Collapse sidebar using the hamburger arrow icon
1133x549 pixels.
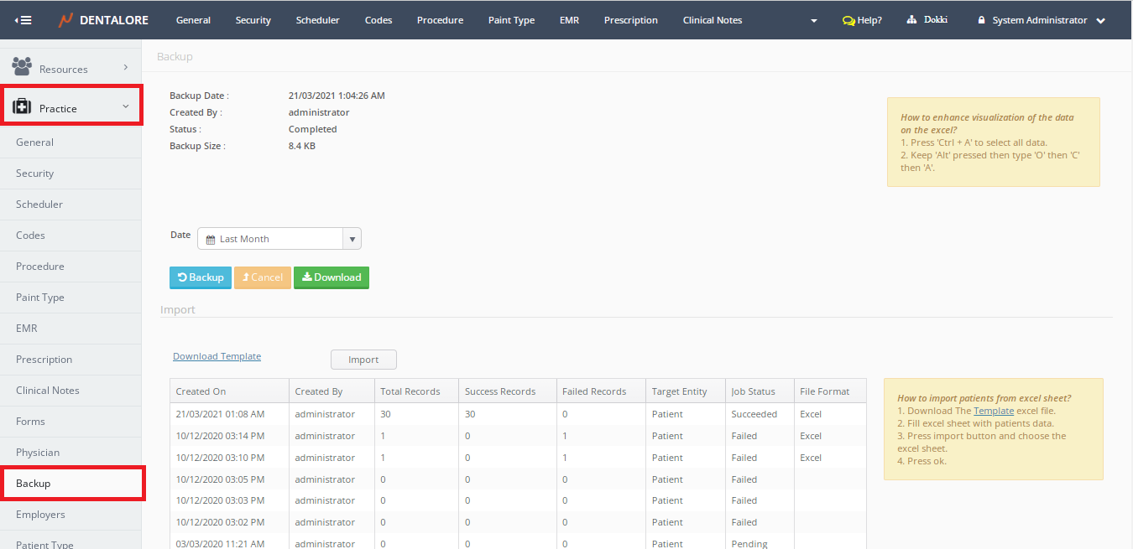point(23,20)
